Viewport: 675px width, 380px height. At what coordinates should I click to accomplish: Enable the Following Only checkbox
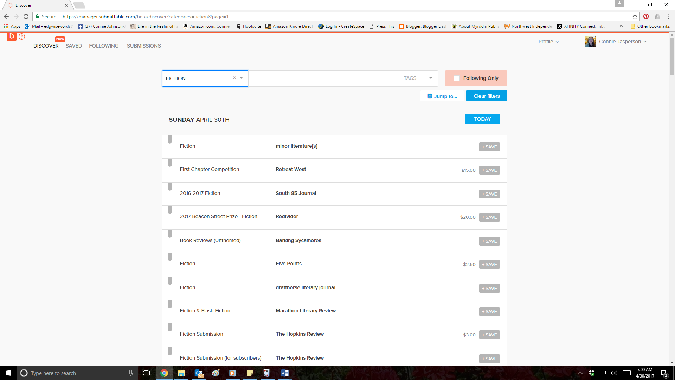coord(457,78)
